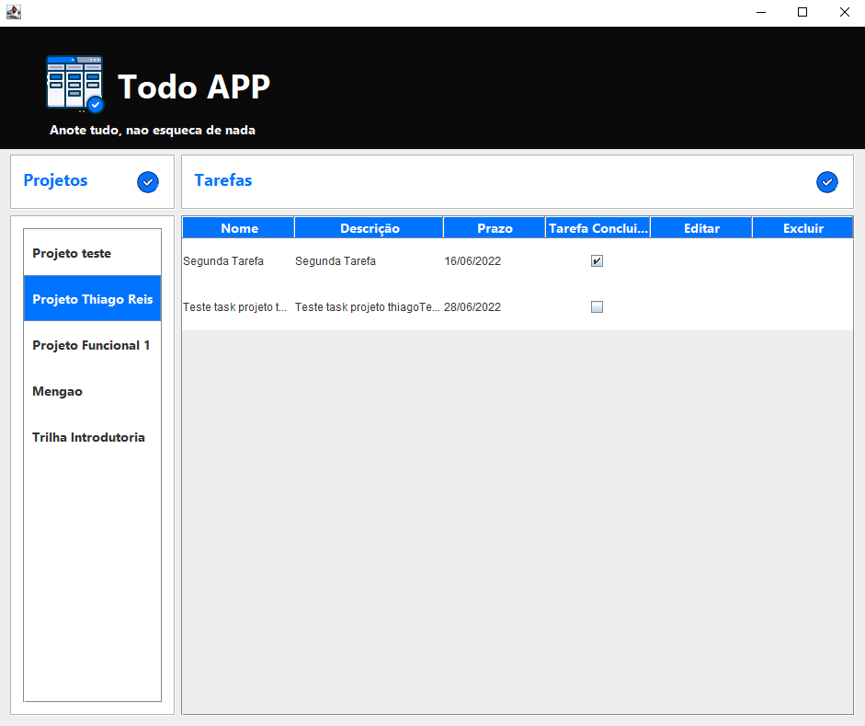Click the Editar cell for Teste task row
The image size is (865, 726).
(700, 306)
